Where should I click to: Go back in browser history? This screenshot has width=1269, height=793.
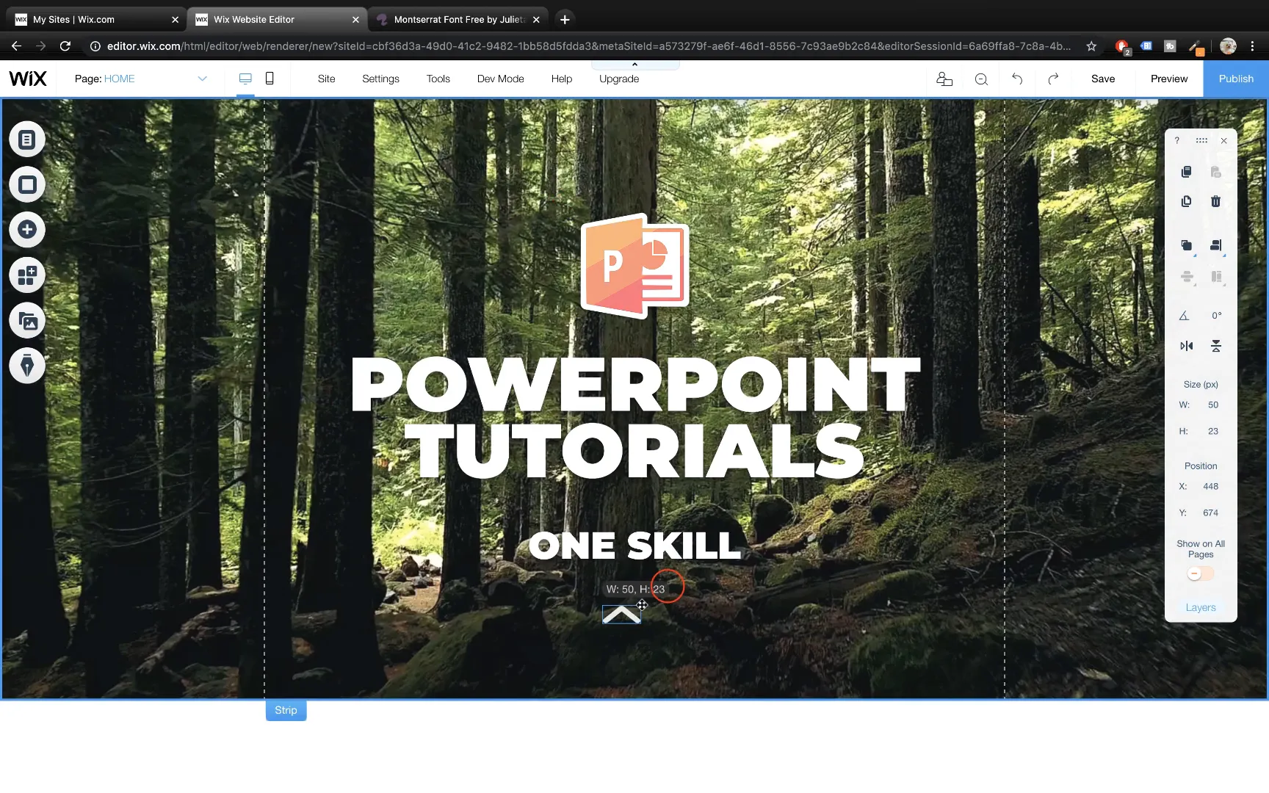(16, 46)
